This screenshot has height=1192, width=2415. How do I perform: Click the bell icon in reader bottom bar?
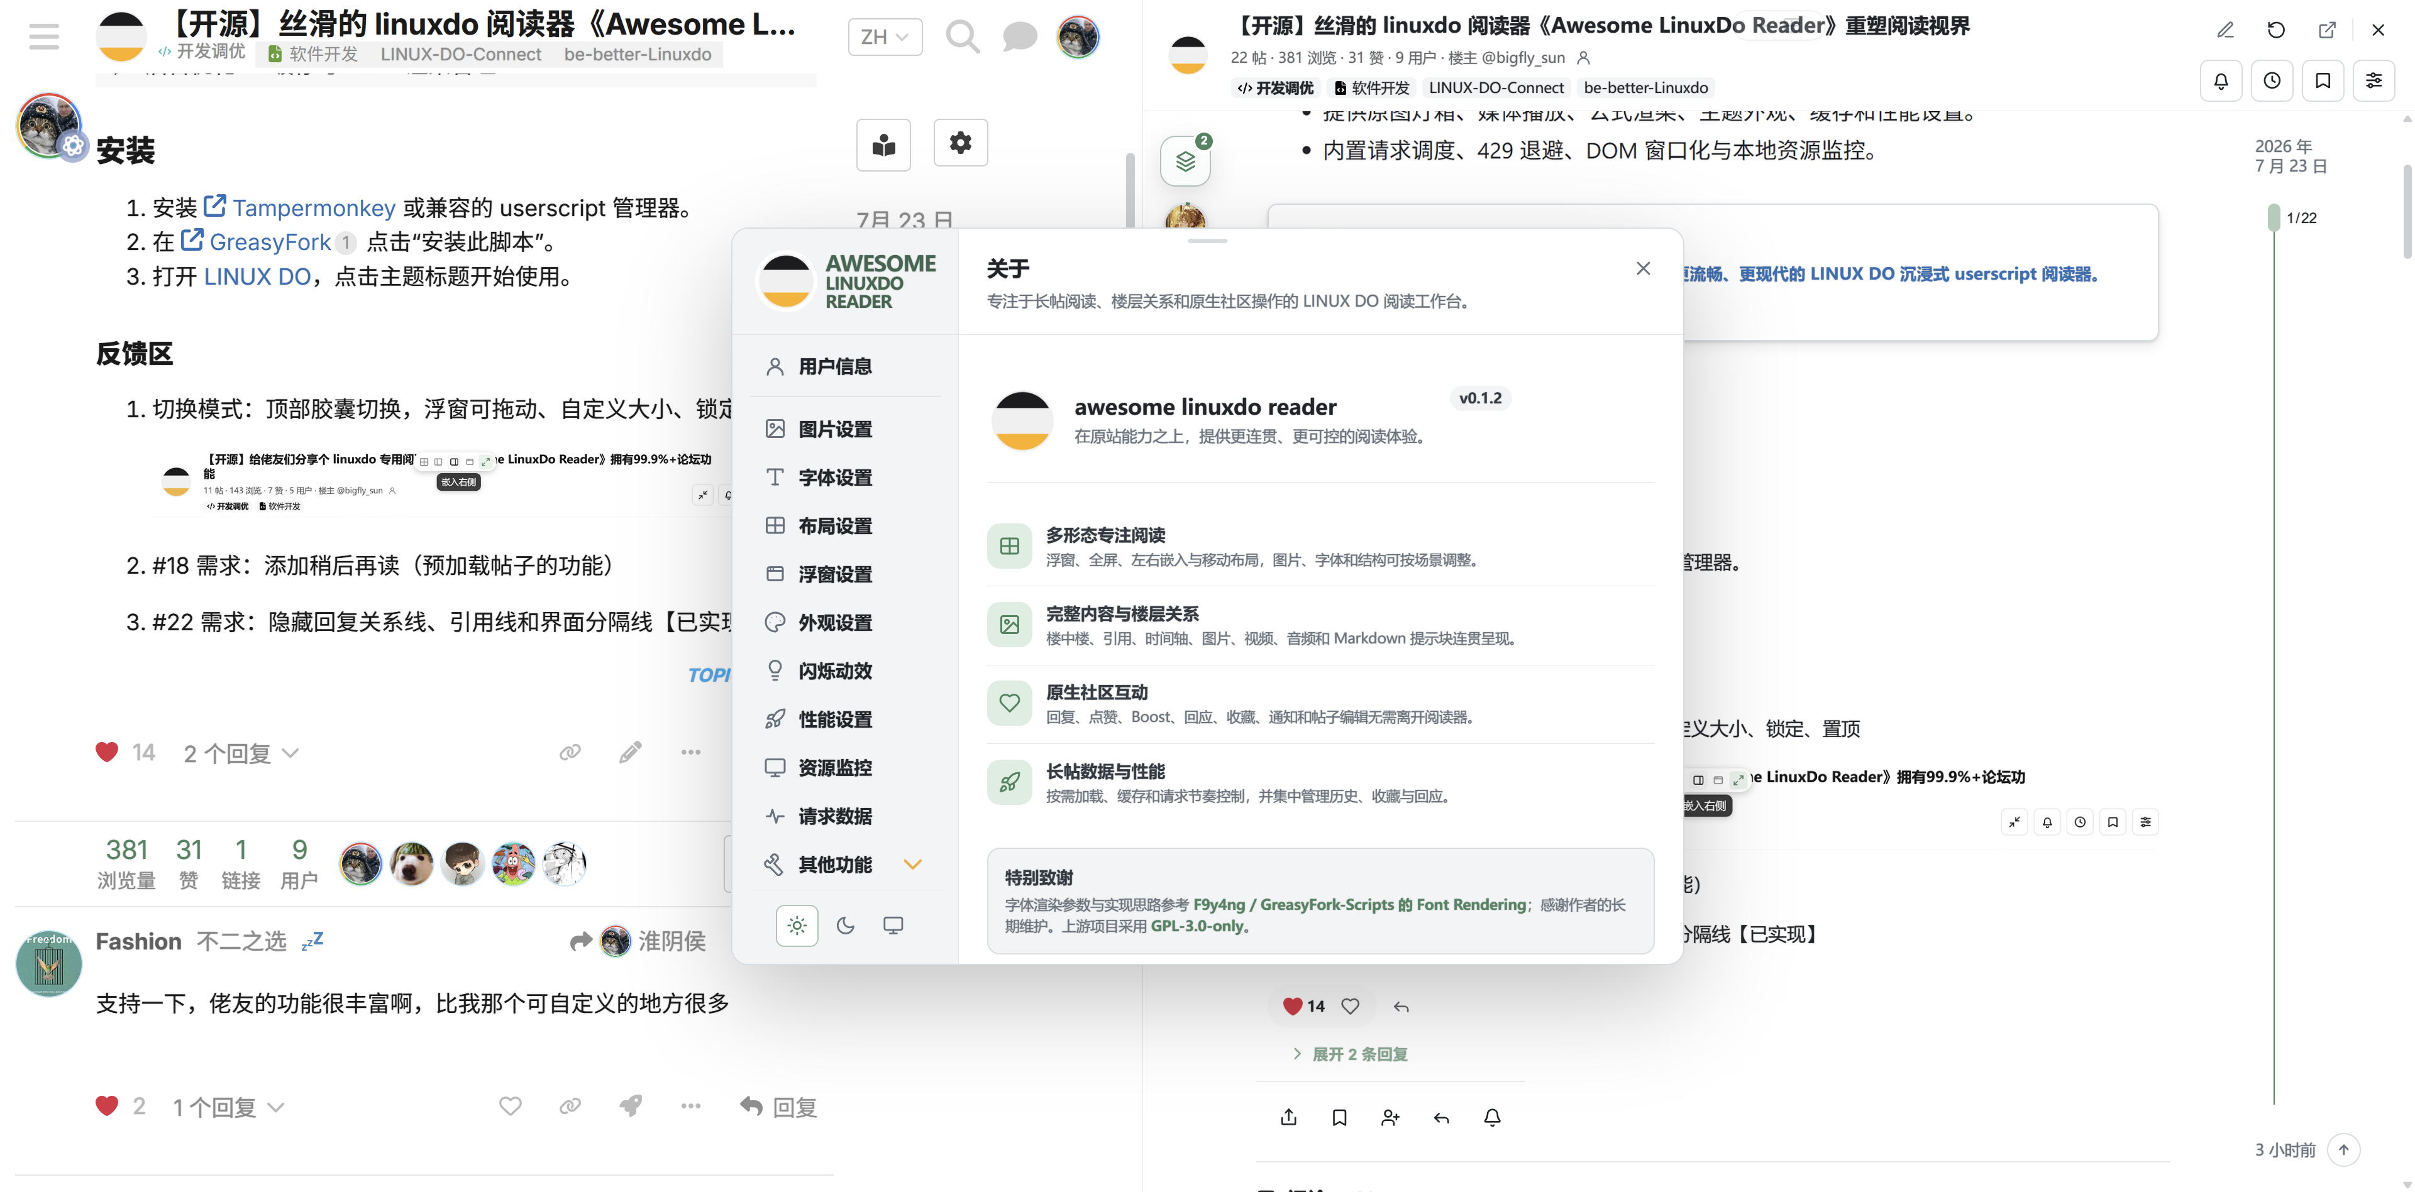pos(1493,1117)
